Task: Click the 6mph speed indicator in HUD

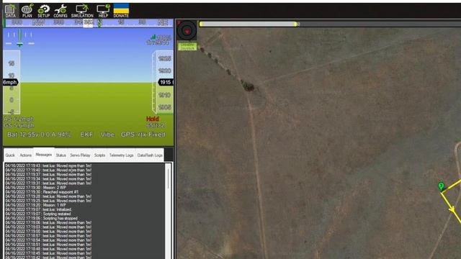Action: 10,83
